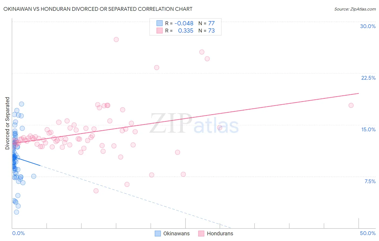Click the N = 77 legend value
The height and width of the screenshot is (241, 379).
coord(206,23)
